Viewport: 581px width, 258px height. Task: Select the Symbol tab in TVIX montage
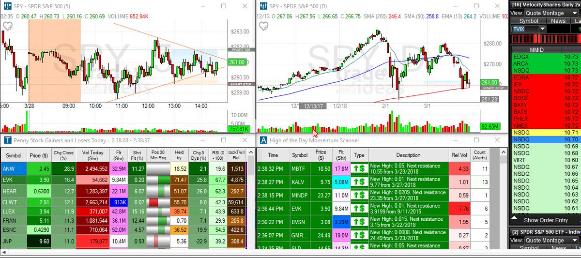528,21
